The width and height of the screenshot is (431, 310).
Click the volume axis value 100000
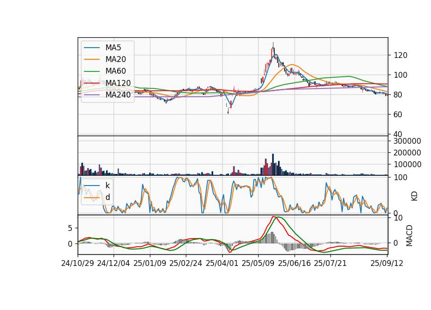point(407,164)
